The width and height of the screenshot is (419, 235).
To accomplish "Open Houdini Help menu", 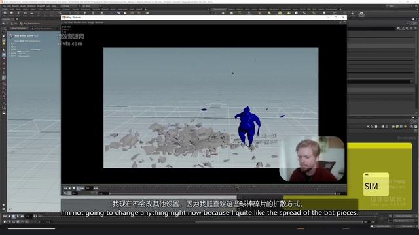I will coord(54,6).
